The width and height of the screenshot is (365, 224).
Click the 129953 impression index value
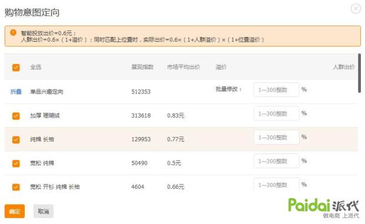coord(141,139)
